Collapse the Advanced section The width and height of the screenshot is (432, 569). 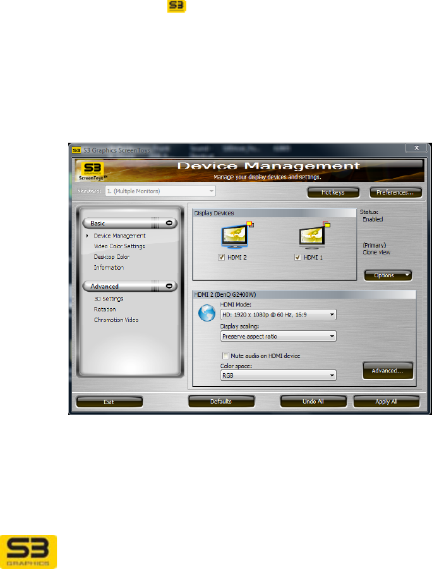(x=169, y=286)
